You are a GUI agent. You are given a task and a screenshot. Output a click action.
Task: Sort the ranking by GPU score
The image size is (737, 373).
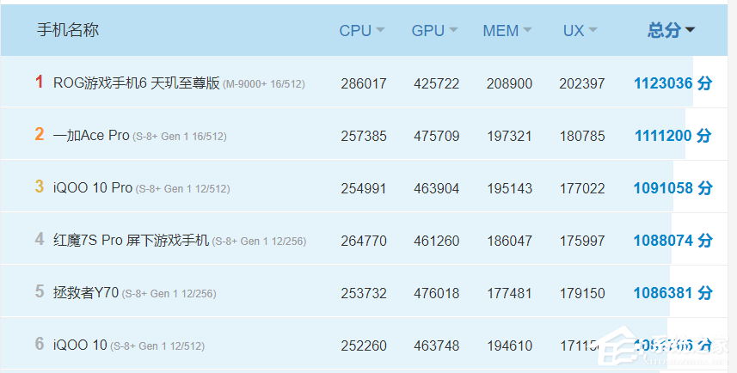434,31
